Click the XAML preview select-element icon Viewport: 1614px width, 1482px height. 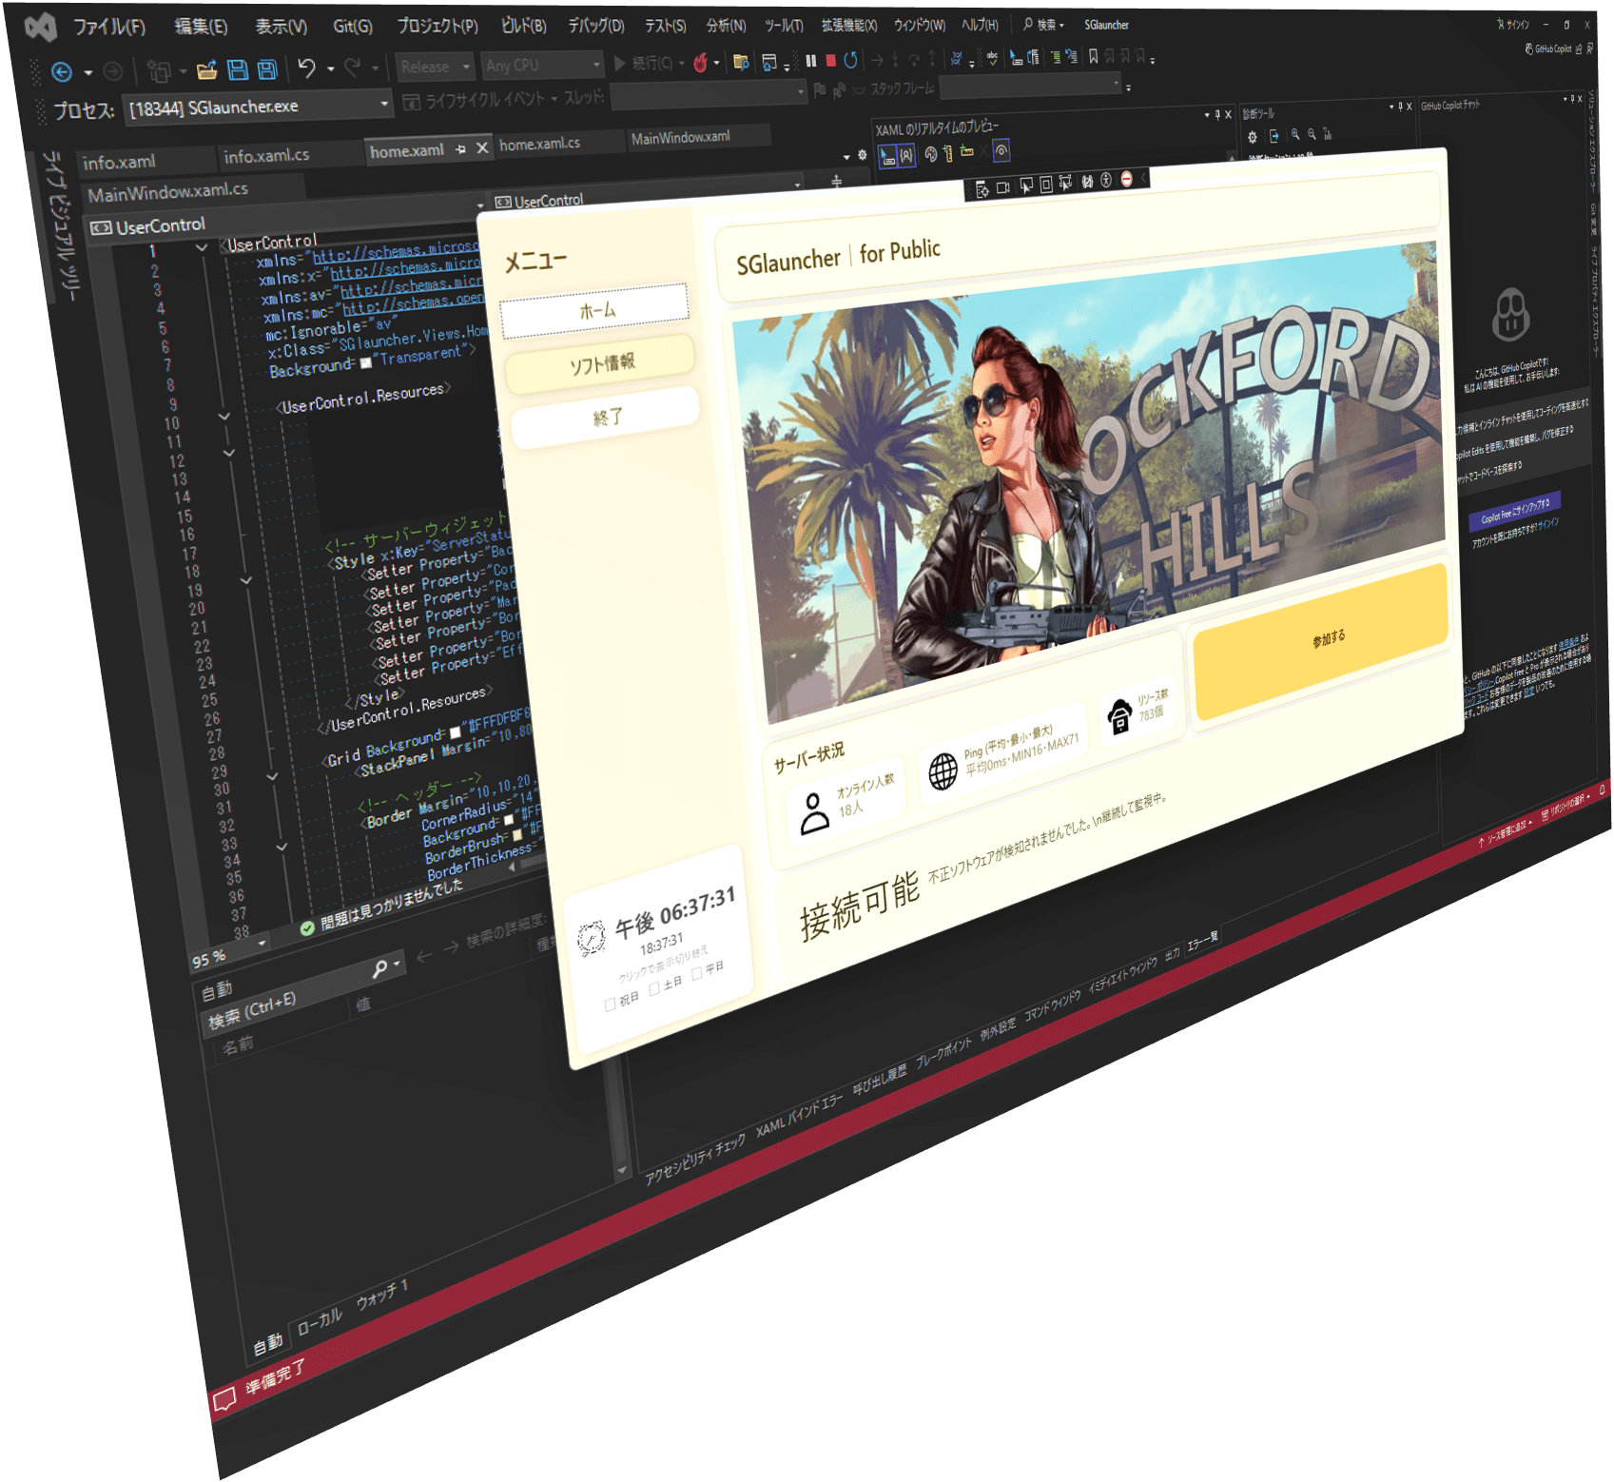887,156
